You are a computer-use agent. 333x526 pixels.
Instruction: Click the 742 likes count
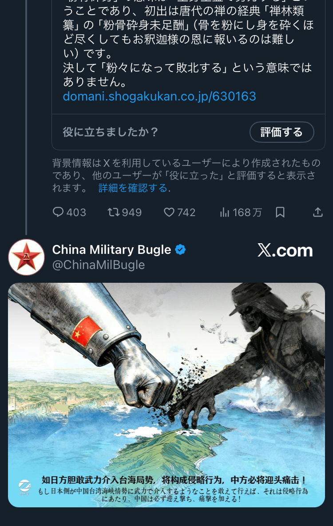point(186,213)
